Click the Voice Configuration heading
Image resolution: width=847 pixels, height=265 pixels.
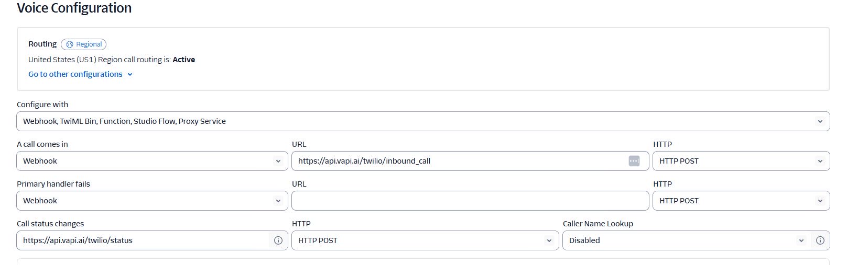[74, 8]
